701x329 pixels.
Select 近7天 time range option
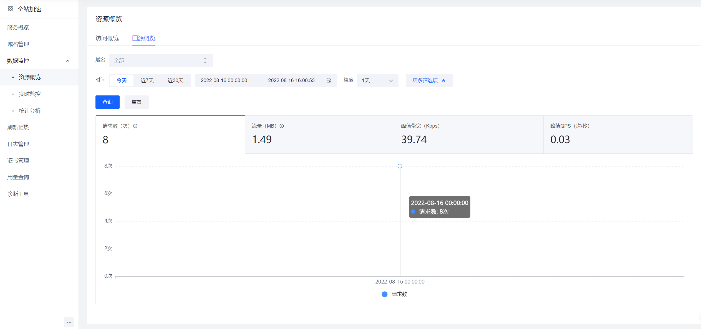point(147,80)
